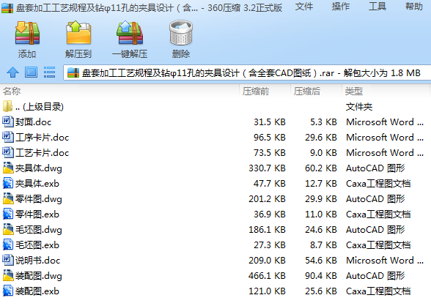Open the 操作 menu
Image resolution: width=431 pixels, height=306 pixels.
point(341,7)
